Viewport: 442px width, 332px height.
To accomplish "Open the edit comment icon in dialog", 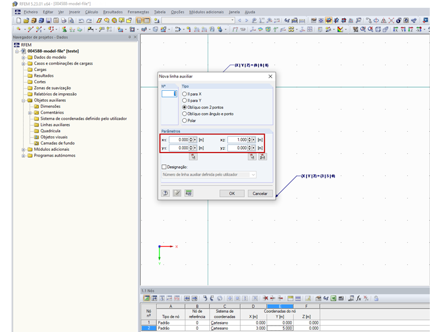I will click(177, 193).
